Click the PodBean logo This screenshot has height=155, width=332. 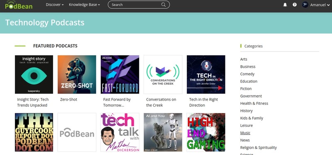pos(19,5)
